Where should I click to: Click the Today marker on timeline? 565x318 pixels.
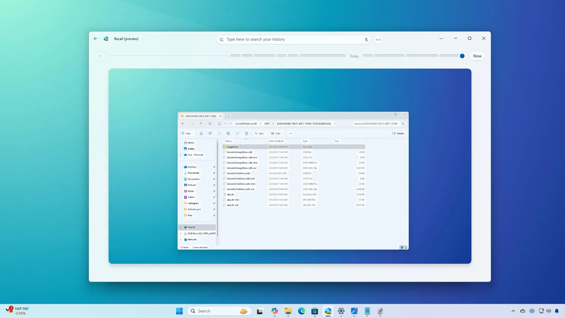point(354,56)
